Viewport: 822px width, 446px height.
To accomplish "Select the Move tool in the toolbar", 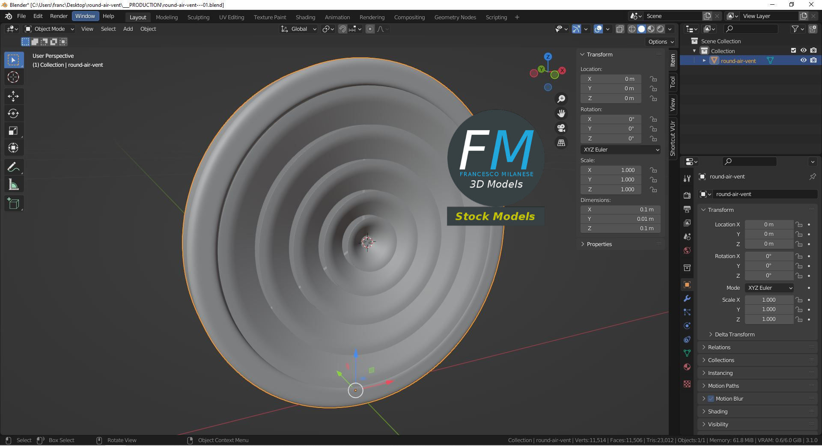I will (13, 96).
